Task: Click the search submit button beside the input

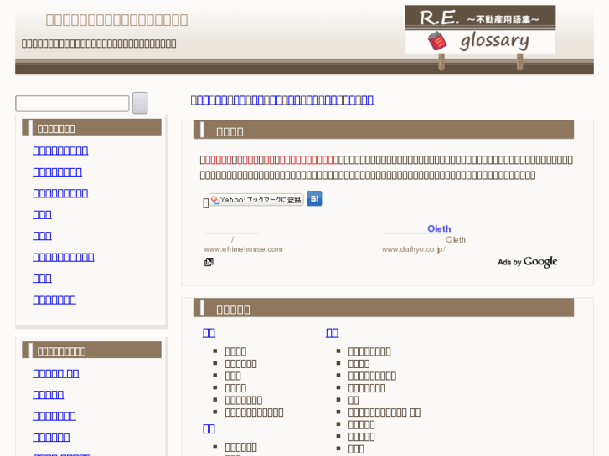Action: tap(140, 103)
